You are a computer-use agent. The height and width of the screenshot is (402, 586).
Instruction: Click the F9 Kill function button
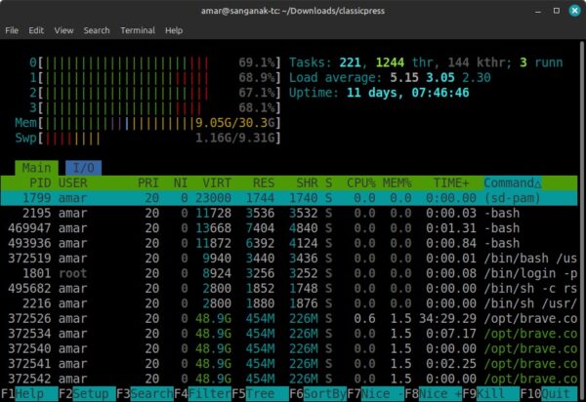(491, 394)
